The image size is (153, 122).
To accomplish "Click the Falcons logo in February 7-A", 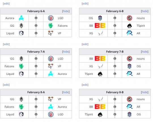I will click(21, 66).
